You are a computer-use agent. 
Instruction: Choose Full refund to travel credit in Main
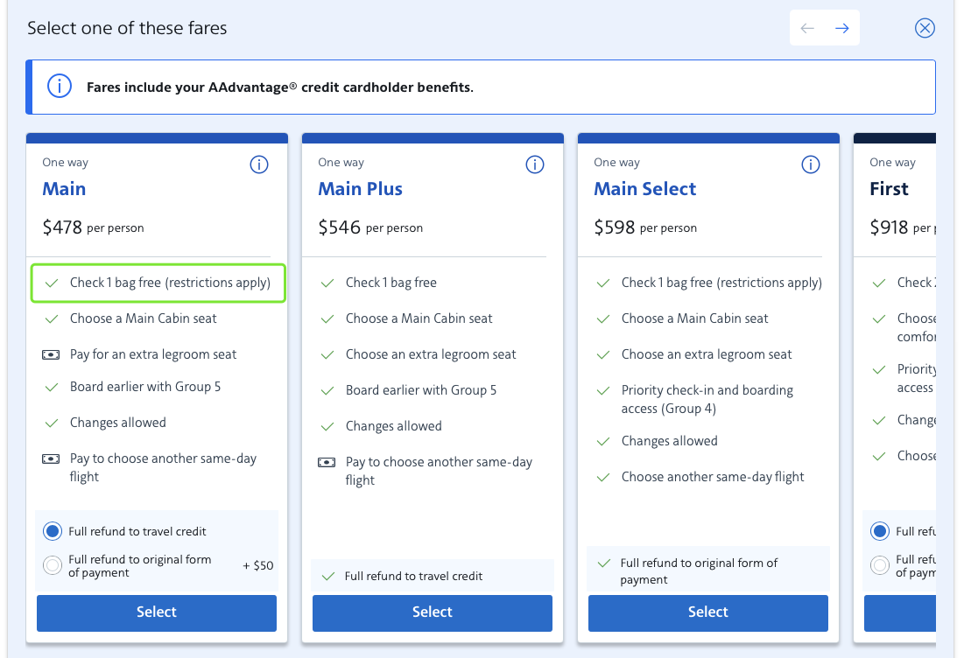pos(53,531)
